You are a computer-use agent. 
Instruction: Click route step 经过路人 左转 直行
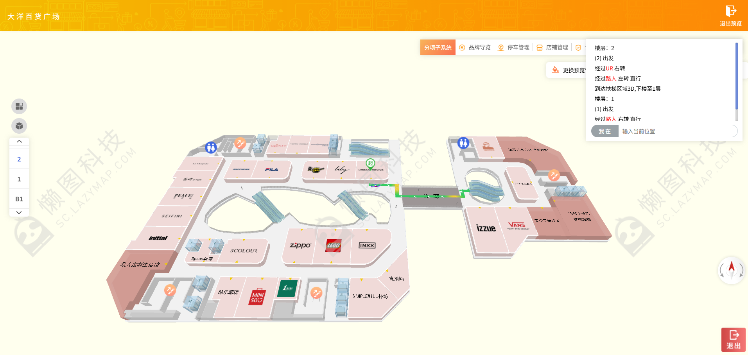[618, 79]
